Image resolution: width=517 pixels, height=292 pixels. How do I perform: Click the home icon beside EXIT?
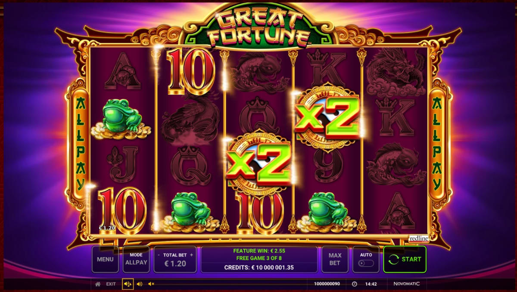[98, 284]
